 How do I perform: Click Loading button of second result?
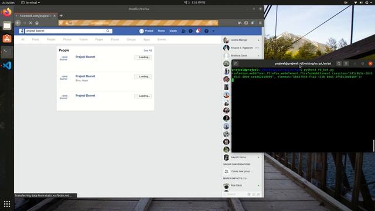click(x=143, y=77)
